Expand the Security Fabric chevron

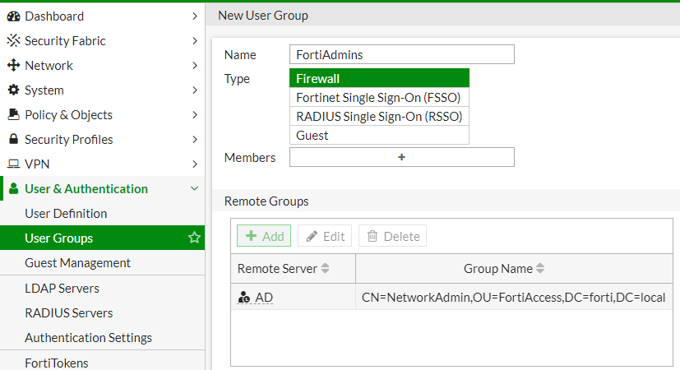pos(195,41)
